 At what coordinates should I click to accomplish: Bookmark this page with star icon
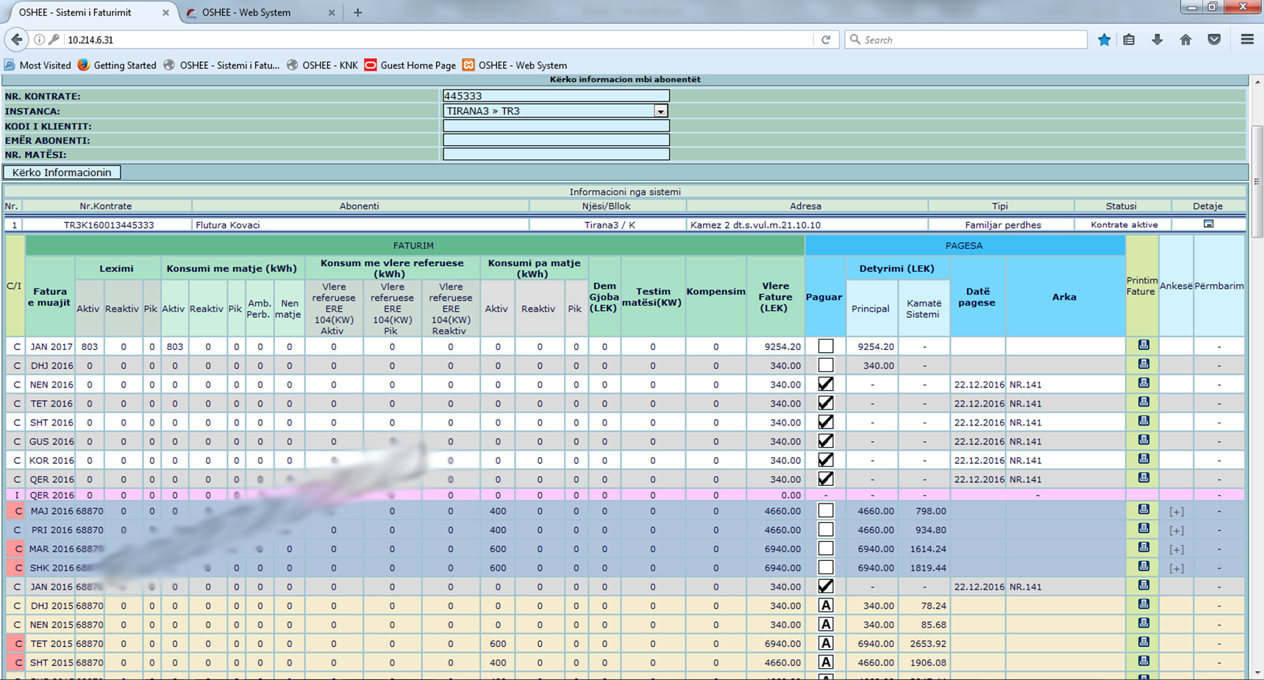coord(1104,40)
